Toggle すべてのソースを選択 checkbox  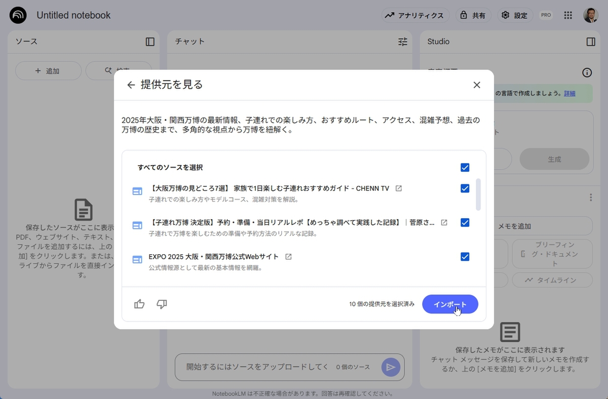coord(465,168)
